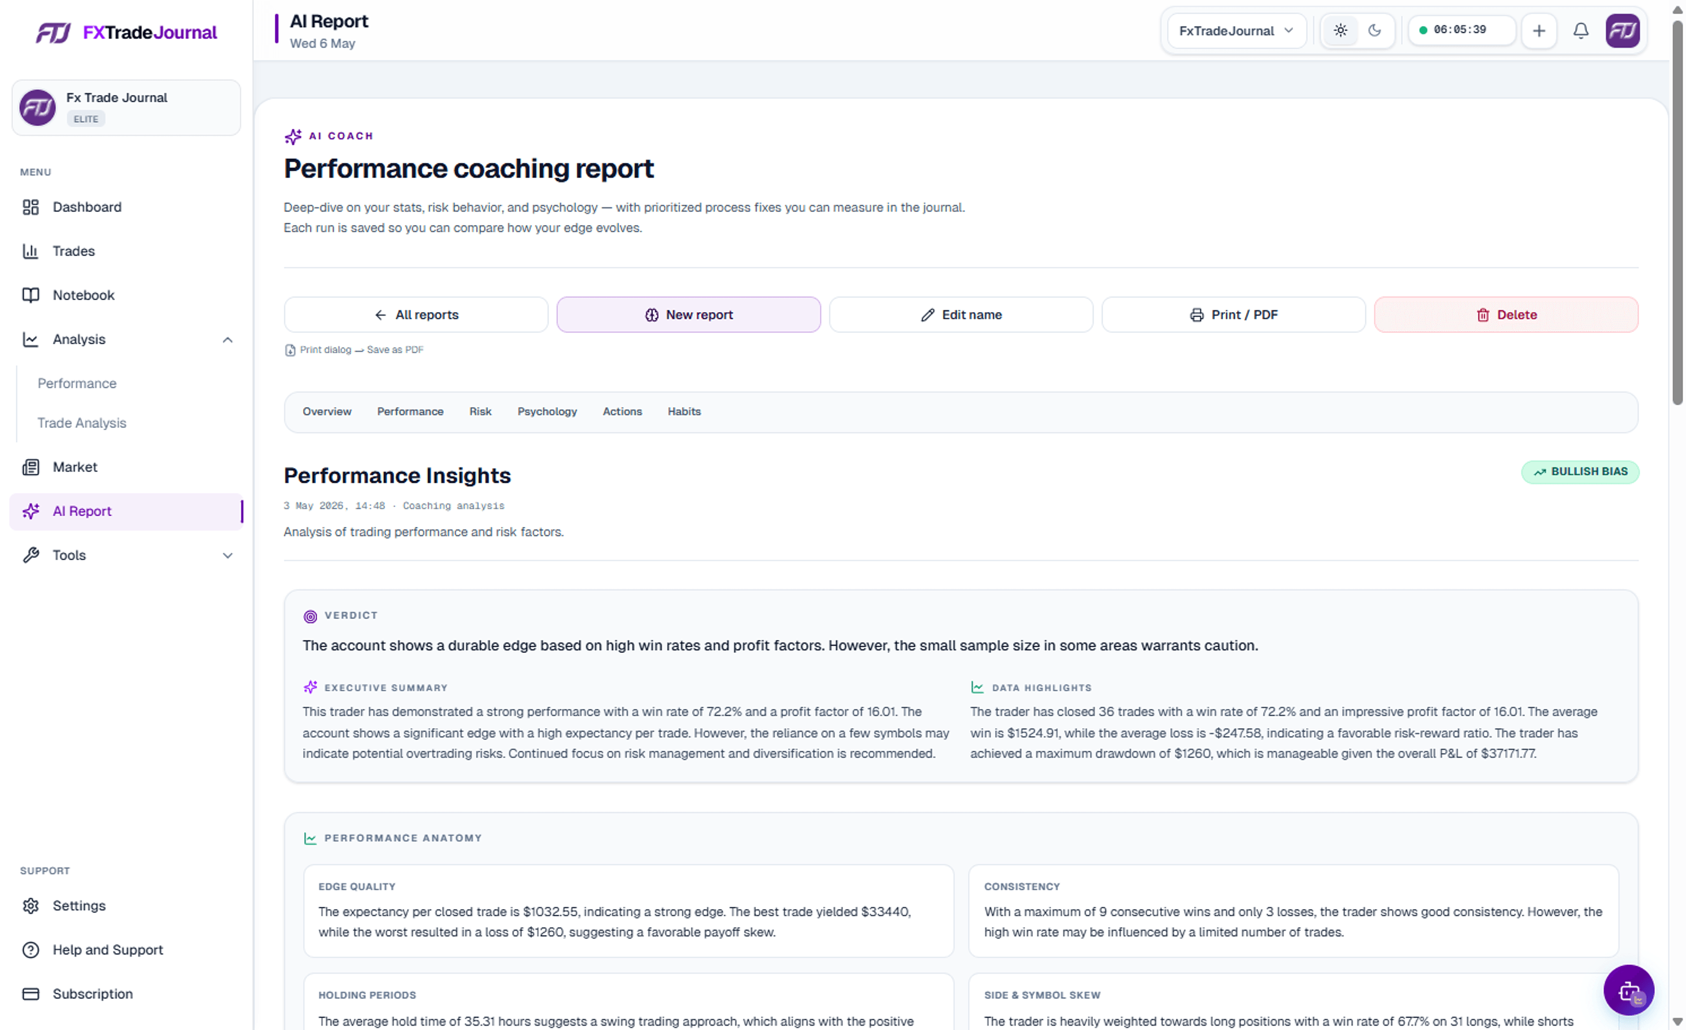The height and width of the screenshot is (1030, 1686).
Task: Open notifications bell icon
Action: tap(1581, 31)
